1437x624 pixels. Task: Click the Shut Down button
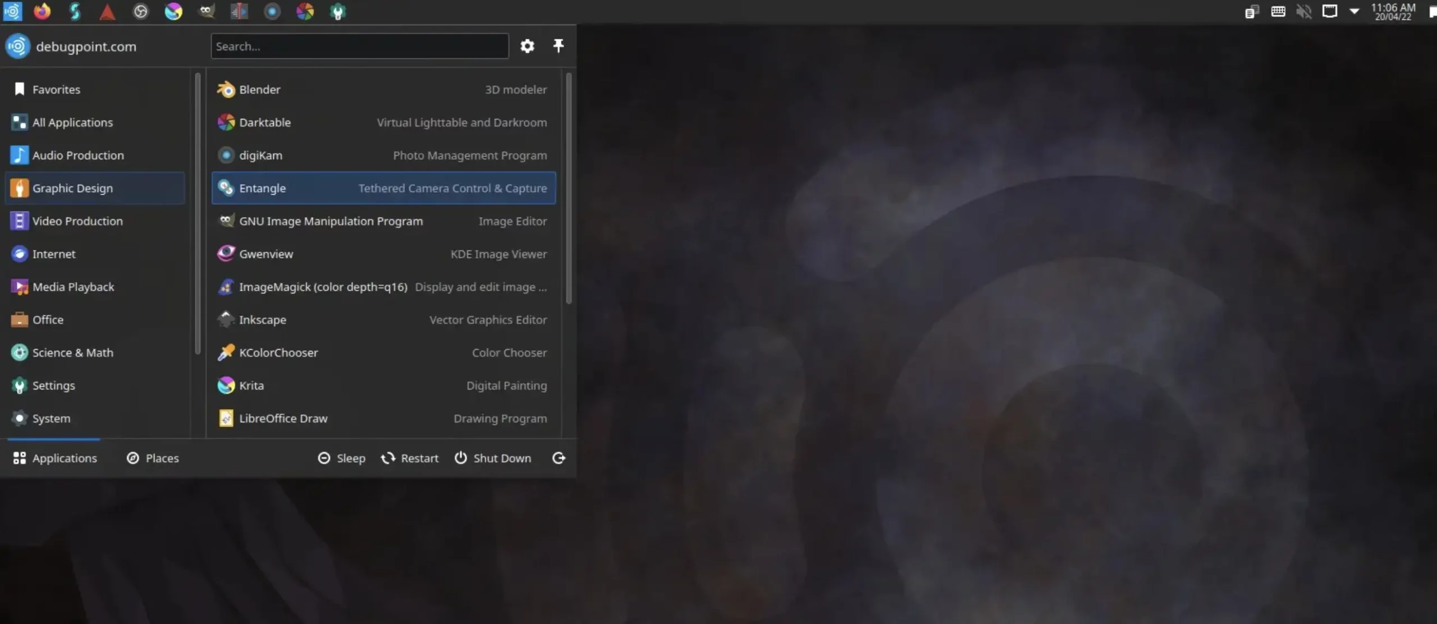tap(492, 458)
